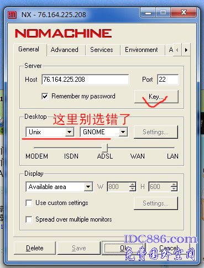The image size is (204, 268).
Task: Click the left tab scroll arrow
Action: [177, 50]
